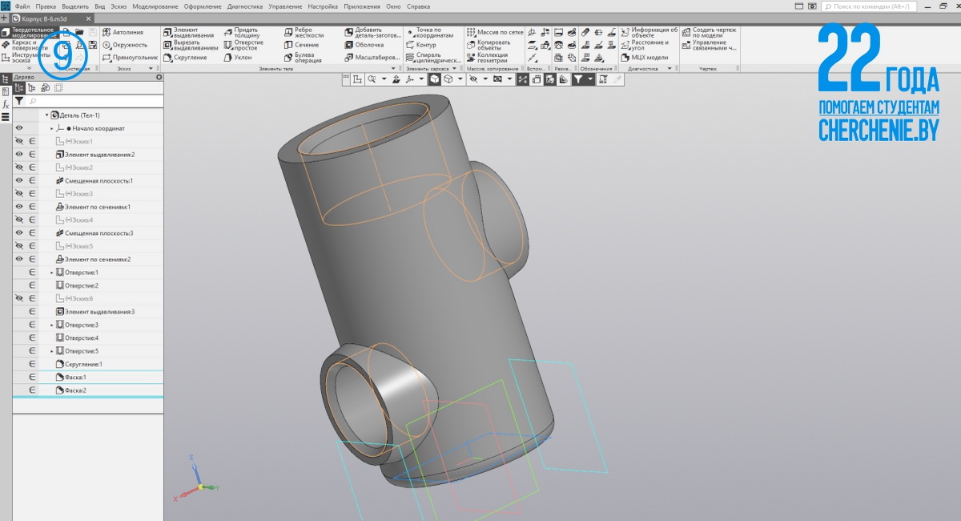
Task: Expand the Отверстие:1 tree node
Action: click(x=52, y=273)
